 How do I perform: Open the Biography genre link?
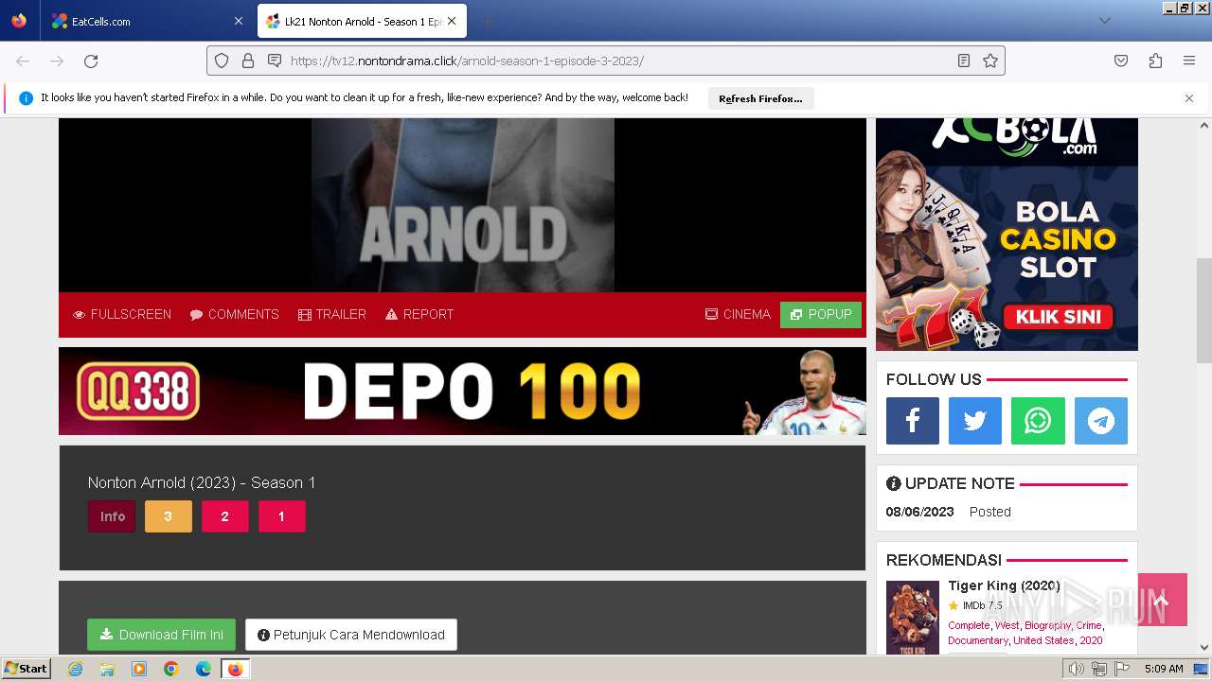coord(1047,625)
